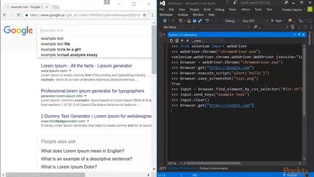314x177 pixels.
Task: Click the Undo icon in Visual Studio toolbar
Action: click(x=207, y=21)
